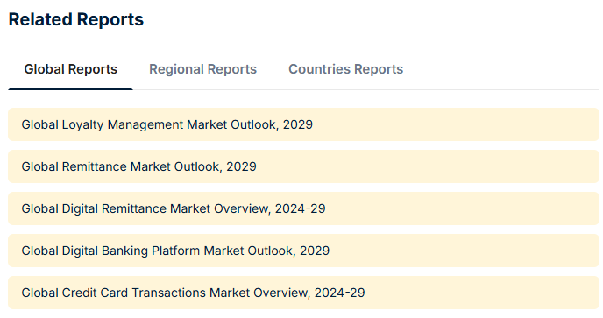Show reports grouped by countries
The width and height of the screenshot is (603, 318).
[345, 69]
